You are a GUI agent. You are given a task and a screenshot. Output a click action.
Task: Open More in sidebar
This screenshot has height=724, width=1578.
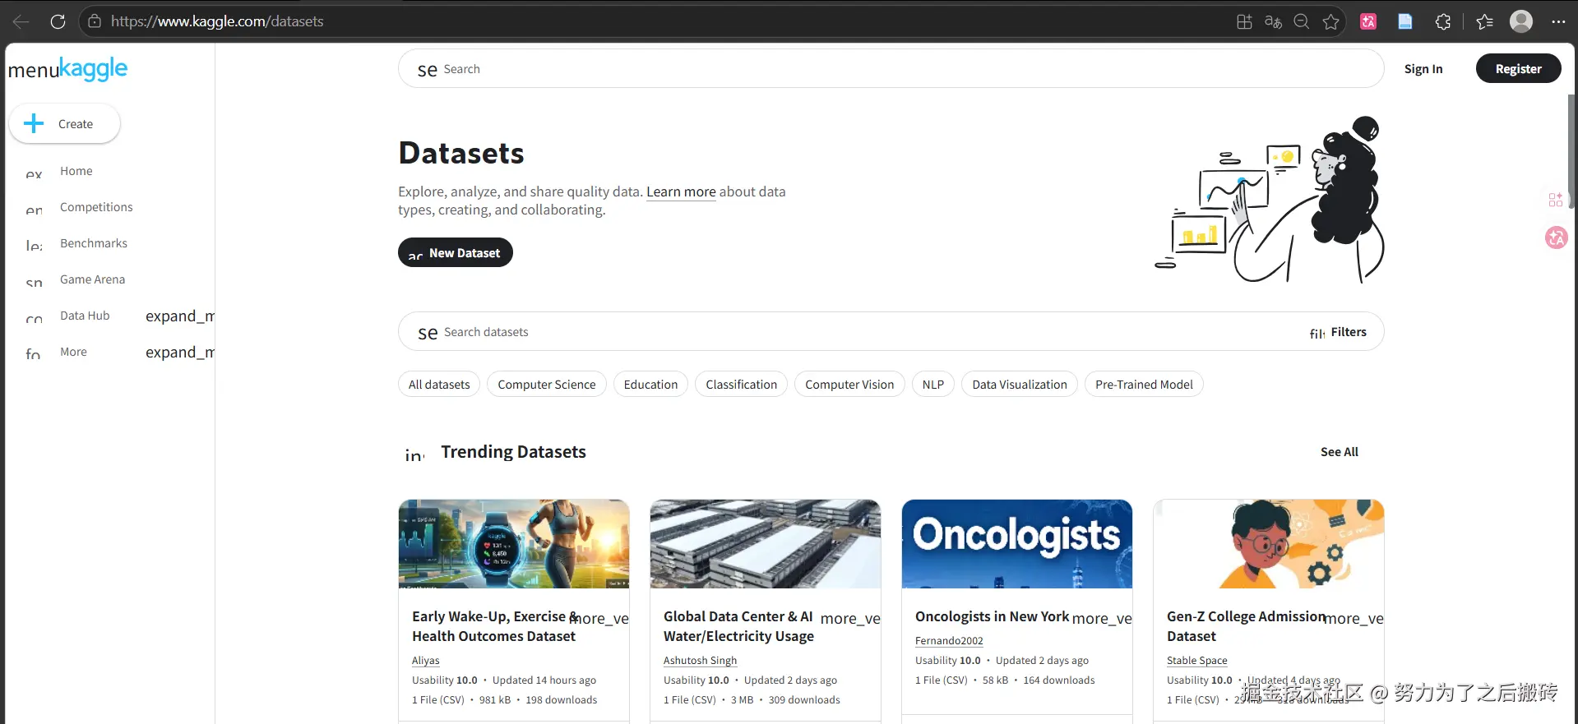pyautogui.click(x=73, y=352)
